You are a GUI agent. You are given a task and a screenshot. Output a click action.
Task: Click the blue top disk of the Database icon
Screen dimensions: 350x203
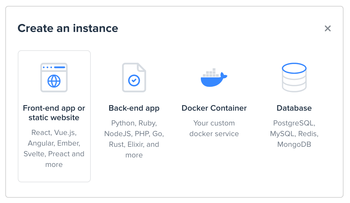(294, 67)
